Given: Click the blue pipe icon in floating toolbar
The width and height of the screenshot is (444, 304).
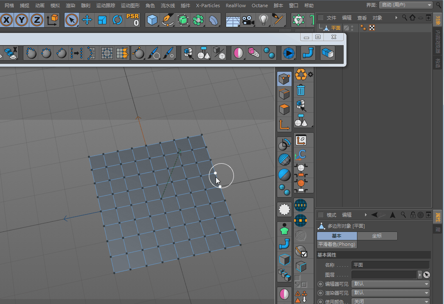Looking at the screenshot, I should click(308, 53).
